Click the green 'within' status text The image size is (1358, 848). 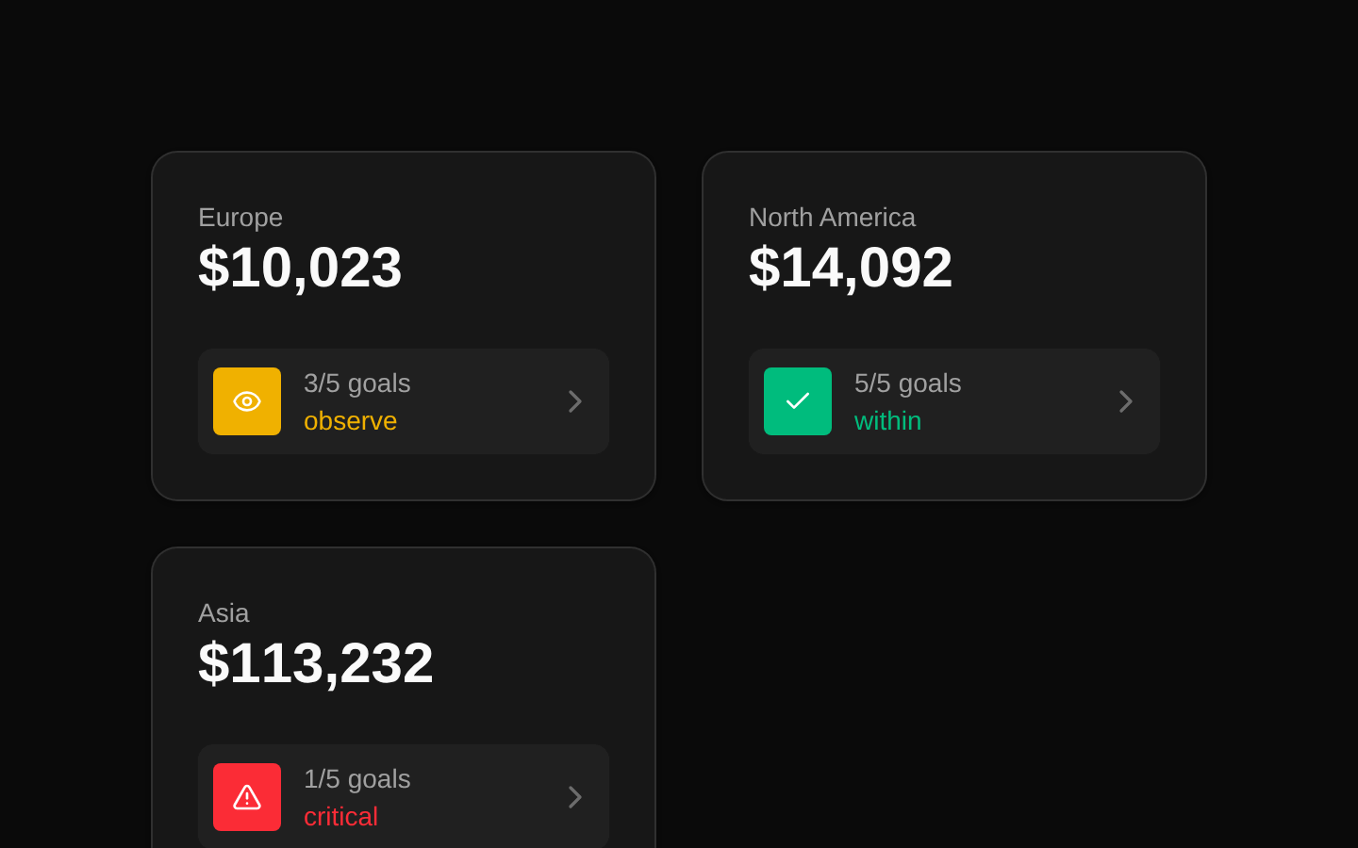coord(887,421)
